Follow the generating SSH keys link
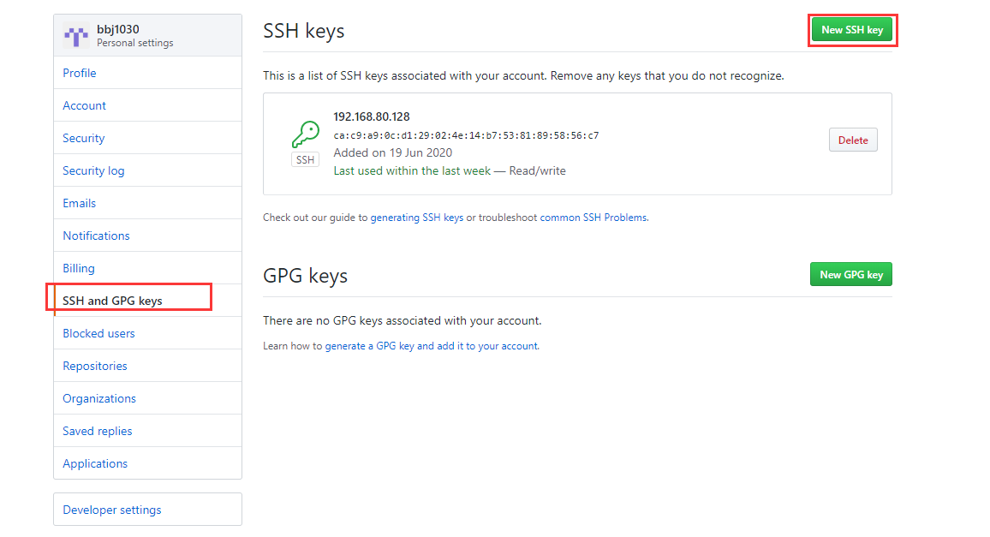Screen dimensions: 990x537 (416, 218)
